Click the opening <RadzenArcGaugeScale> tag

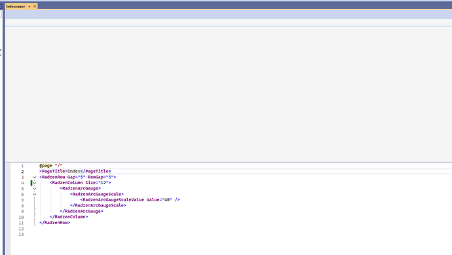pos(97,194)
